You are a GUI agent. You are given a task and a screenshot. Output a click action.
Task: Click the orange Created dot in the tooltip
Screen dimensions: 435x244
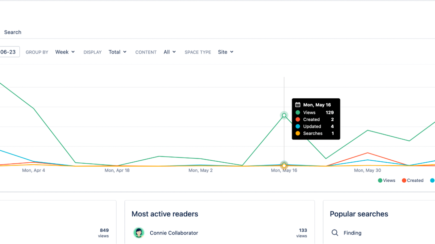(x=298, y=119)
